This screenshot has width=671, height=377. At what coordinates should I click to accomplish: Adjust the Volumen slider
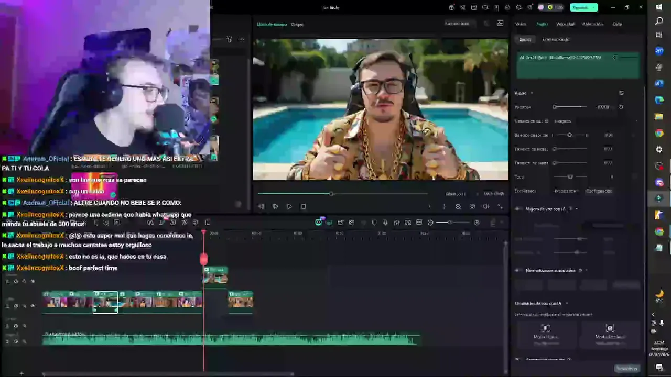click(x=570, y=107)
